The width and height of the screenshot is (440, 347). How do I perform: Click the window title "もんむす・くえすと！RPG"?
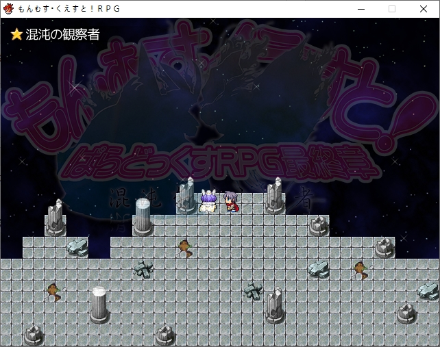69,9
